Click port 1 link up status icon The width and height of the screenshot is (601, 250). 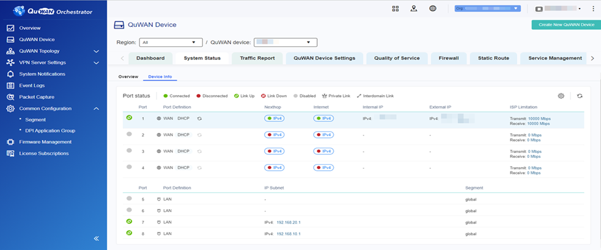129,118
